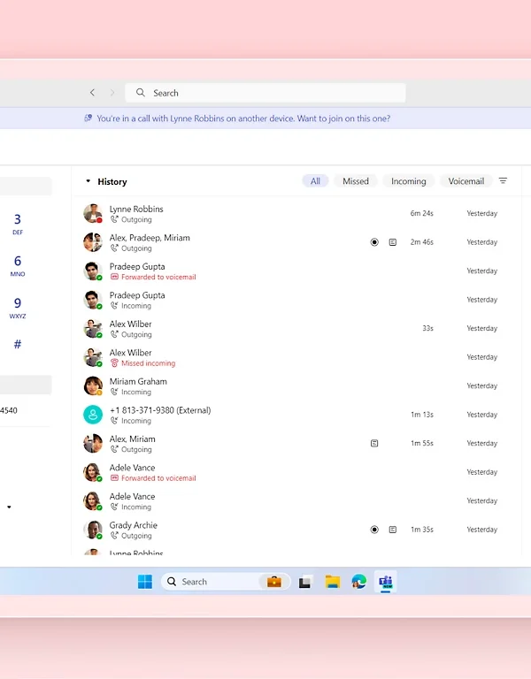Open the Windows Start menu
Viewport: 531px width, 679px height.
pyautogui.click(x=145, y=582)
